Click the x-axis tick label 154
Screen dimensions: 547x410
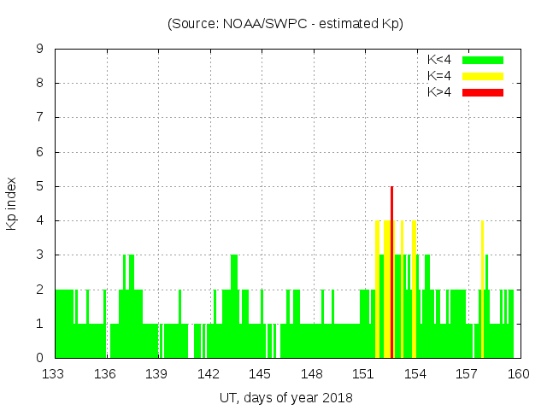pos(415,374)
